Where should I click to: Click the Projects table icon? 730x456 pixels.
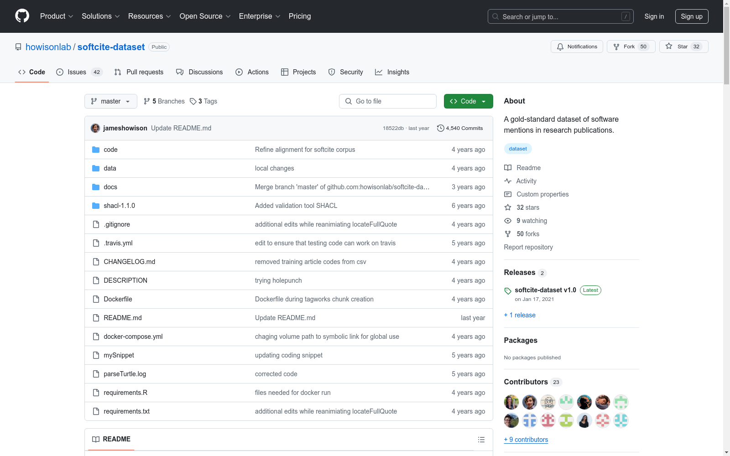point(285,72)
